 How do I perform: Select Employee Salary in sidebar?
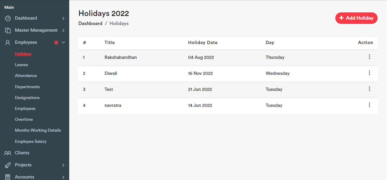click(x=31, y=142)
